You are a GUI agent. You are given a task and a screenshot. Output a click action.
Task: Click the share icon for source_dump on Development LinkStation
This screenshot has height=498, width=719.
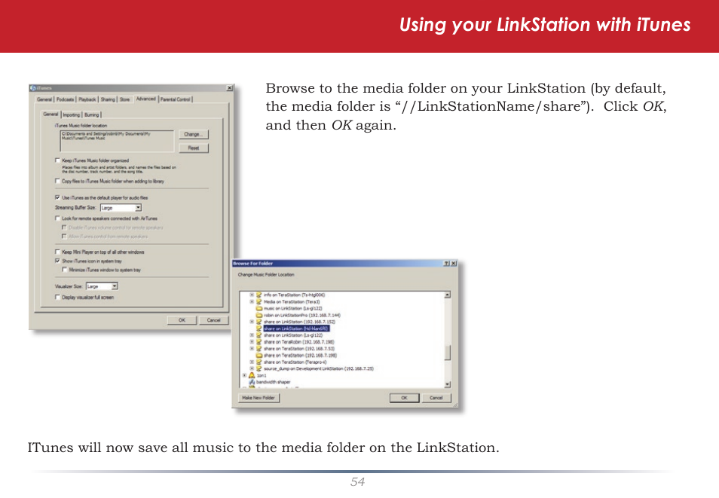point(259,368)
